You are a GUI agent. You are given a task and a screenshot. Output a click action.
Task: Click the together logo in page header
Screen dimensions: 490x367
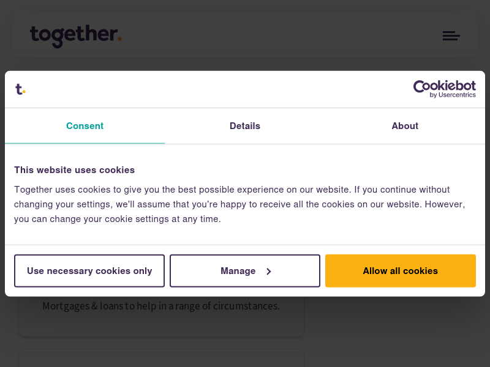coord(76,35)
